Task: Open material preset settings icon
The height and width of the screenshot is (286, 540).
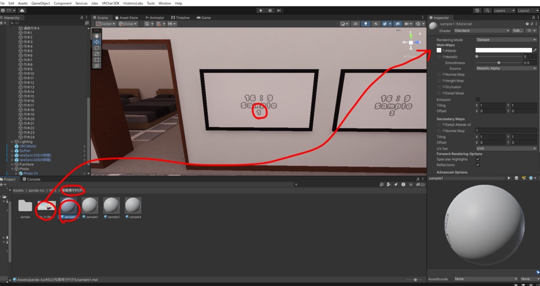Action: tap(532, 24)
